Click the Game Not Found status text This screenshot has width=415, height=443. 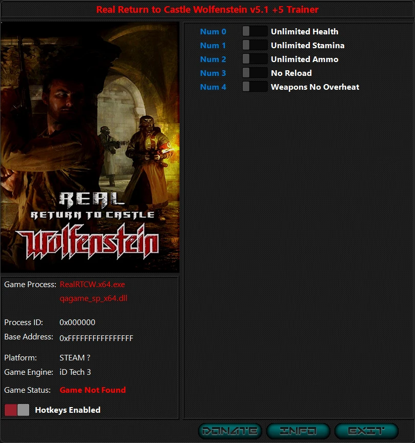point(93,390)
